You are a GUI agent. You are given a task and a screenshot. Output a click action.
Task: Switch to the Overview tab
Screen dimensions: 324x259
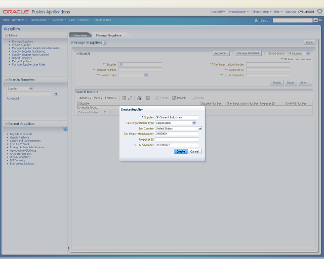(x=80, y=35)
